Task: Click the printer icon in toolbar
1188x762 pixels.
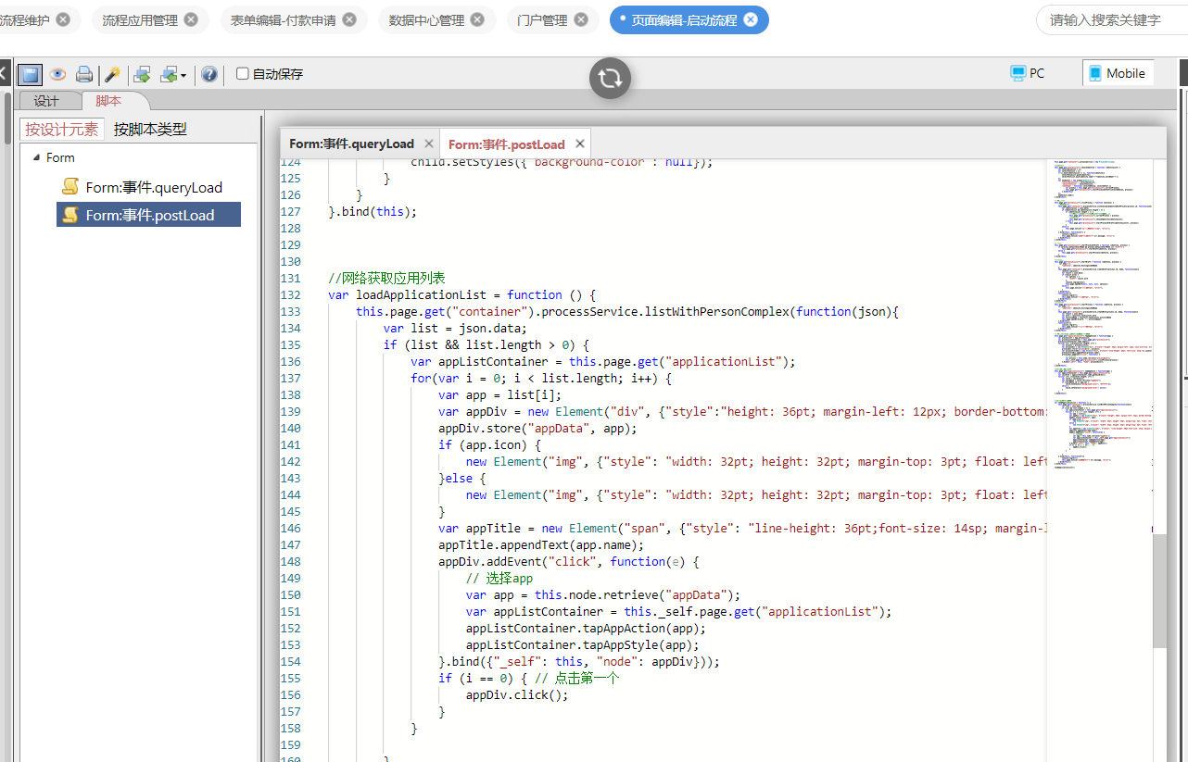Action: pos(84,74)
